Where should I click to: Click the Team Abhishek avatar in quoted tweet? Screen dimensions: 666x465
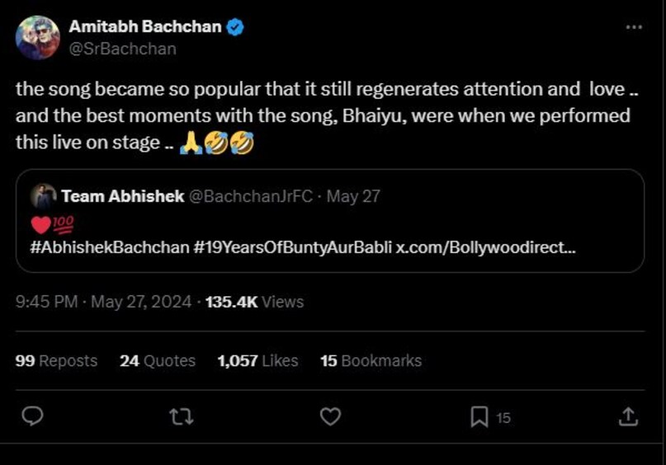click(x=43, y=196)
